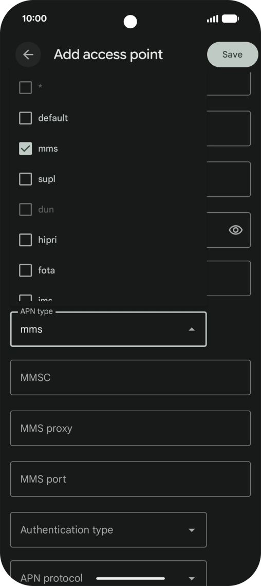Enable the fota checkbox
This screenshot has width=261, height=586.
pos(25,270)
